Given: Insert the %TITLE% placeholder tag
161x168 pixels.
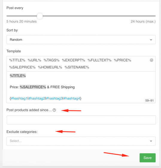Looking at the screenshot, I should tap(17, 60).
